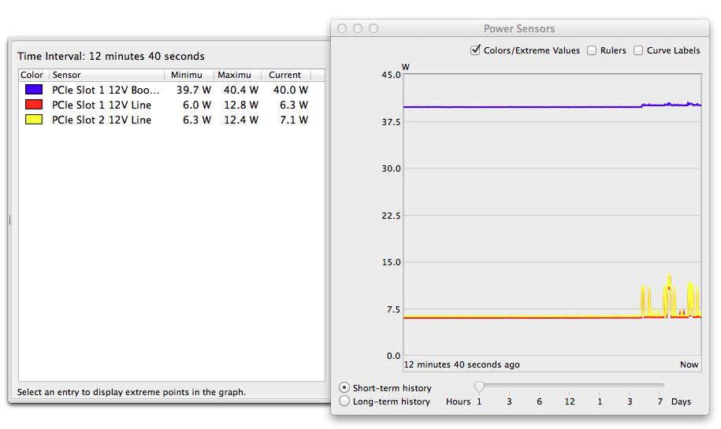
Task: Uncheck the Colors/Extreme Values checkbox
Action: [x=475, y=50]
